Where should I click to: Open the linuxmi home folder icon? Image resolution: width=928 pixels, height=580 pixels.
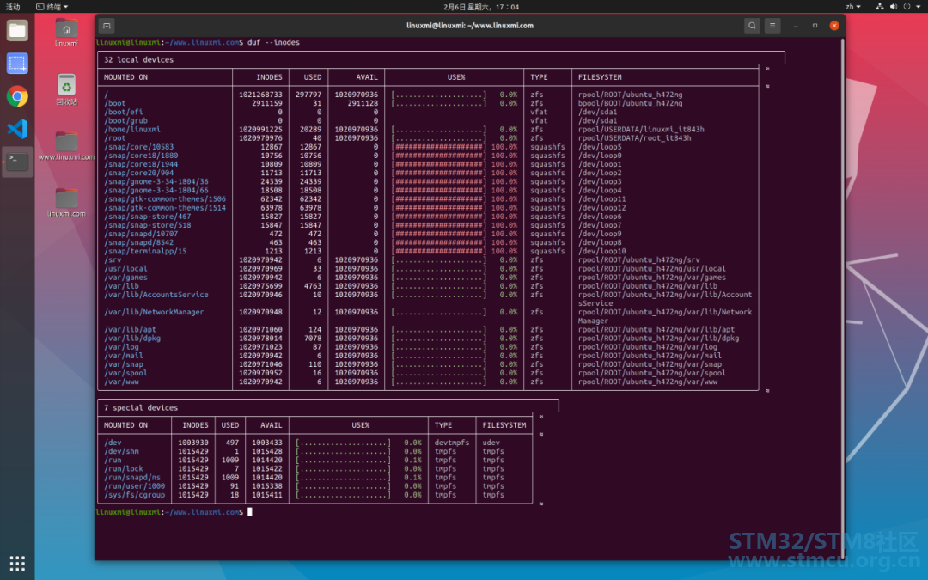coord(66,33)
